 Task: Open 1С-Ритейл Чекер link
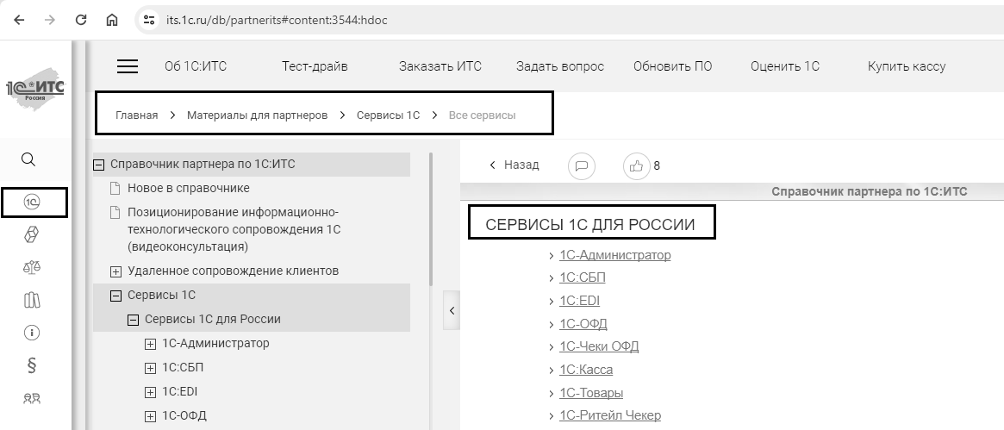[x=609, y=415]
